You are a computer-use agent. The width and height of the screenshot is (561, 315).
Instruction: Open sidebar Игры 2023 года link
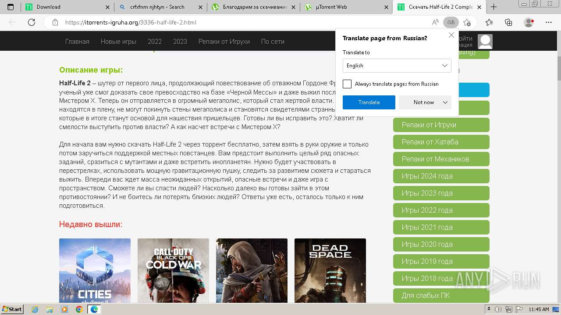(x=441, y=193)
